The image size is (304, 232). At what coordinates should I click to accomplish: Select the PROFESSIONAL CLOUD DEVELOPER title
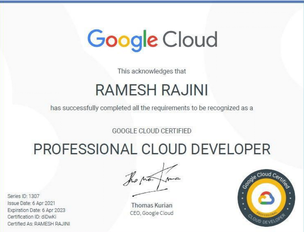pyautogui.click(x=152, y=149)
